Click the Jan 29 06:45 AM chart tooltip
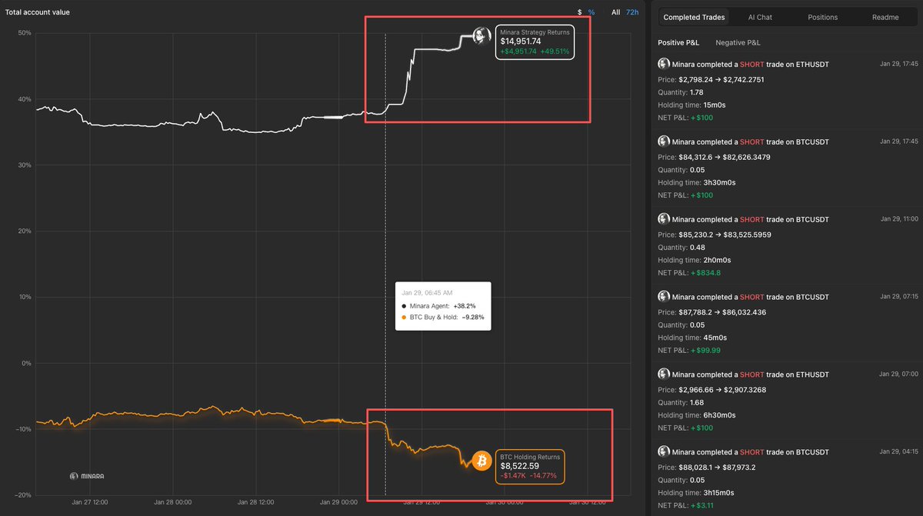The height and width of the screenshot is (516, 923). tap(442, 305)
